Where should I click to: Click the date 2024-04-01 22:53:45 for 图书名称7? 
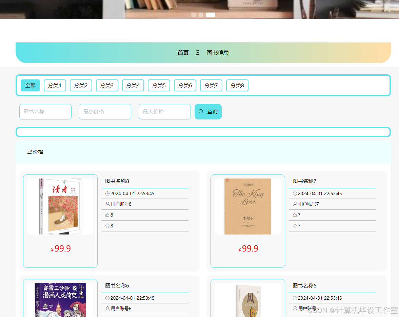tap(320, 194)
